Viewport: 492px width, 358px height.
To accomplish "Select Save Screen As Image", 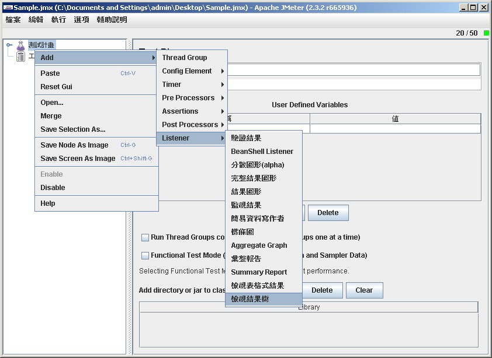I will coord(96,159).
